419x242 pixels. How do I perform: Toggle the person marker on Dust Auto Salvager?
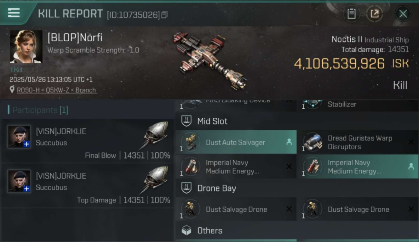point(289,142)
